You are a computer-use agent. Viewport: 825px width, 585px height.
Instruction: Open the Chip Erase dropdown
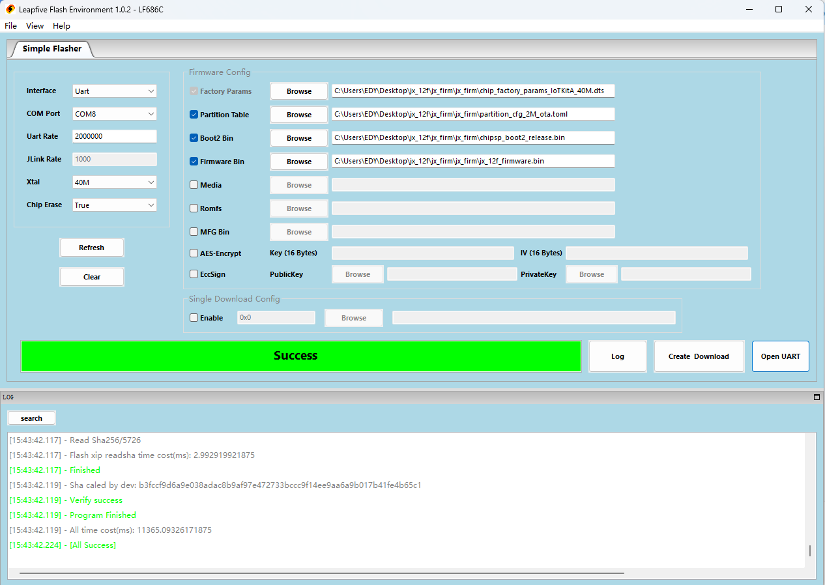click(x=115, y=205)
